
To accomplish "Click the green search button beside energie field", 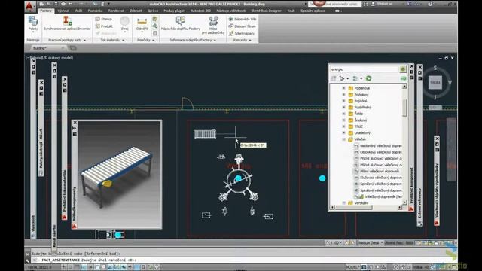I will click(x=403, y=69).
